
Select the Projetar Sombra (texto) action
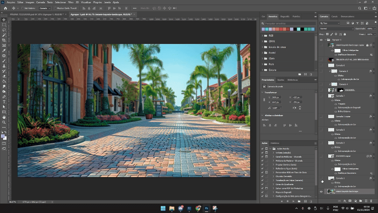coord(286,164)
